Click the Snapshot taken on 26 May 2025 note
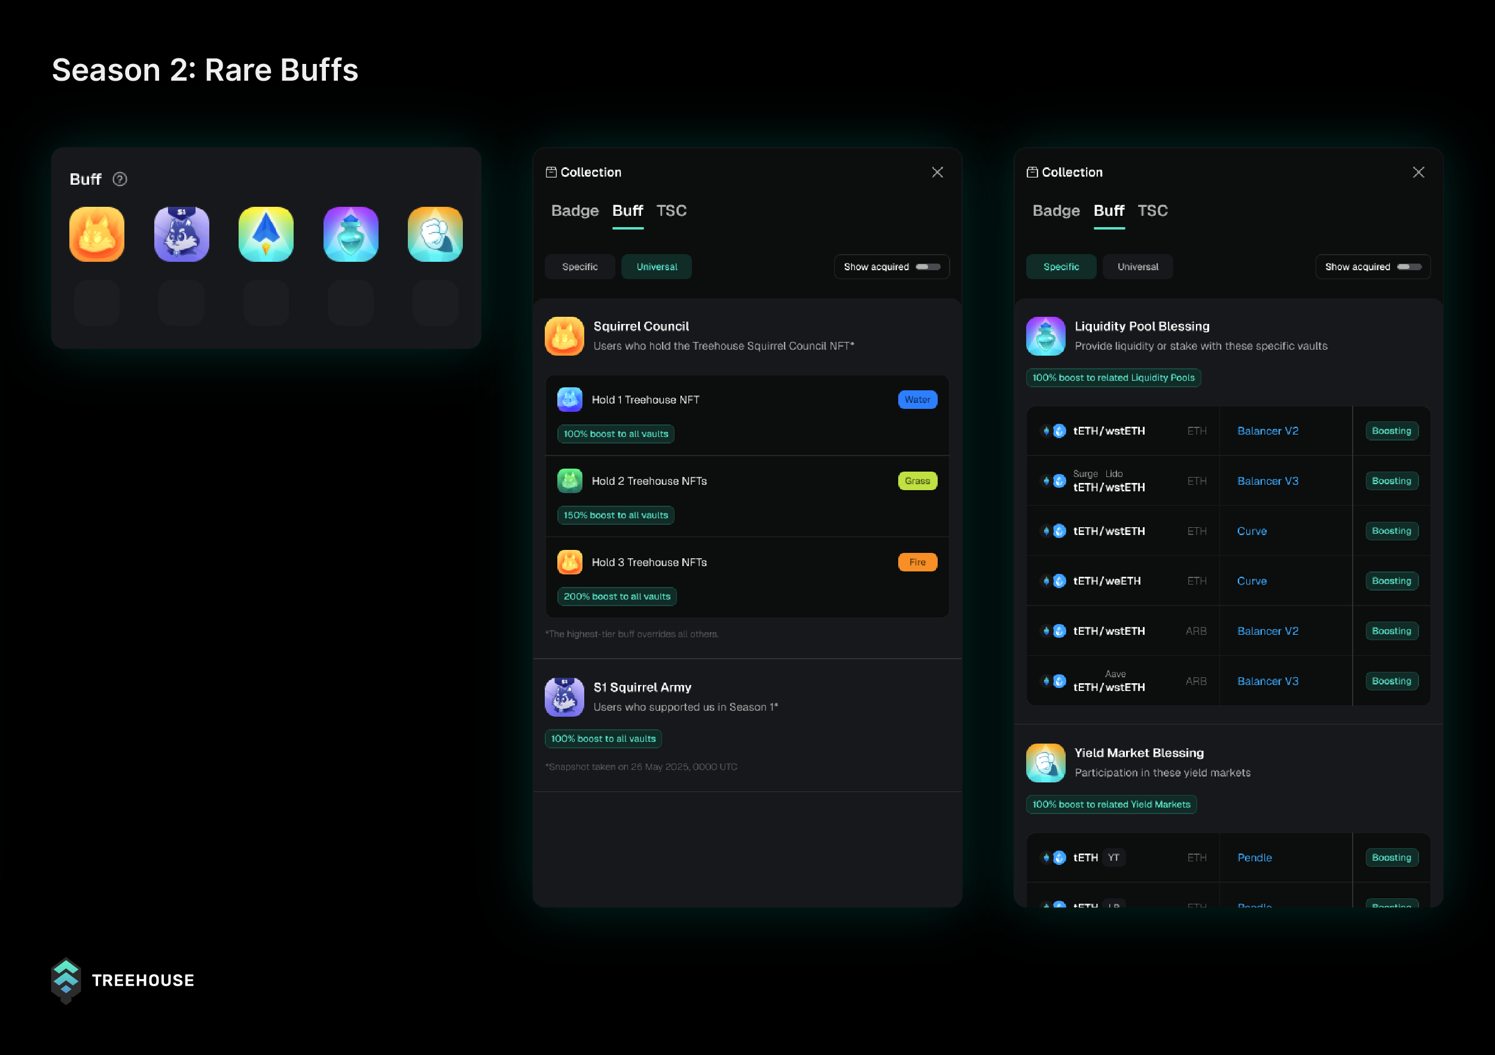Viewport: 1495px width, 1055px height. 642,767
